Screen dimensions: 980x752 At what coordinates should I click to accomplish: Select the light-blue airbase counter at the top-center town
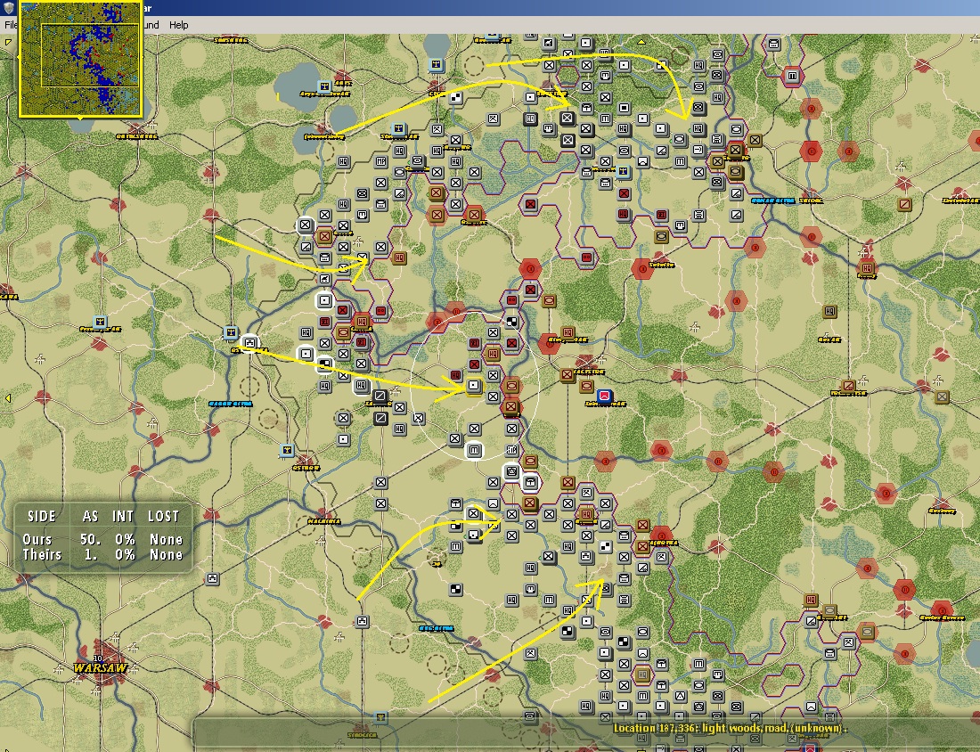pyautogui.click(x=437, y=64)
